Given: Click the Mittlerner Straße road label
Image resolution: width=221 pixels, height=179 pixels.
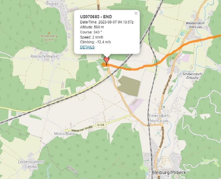Looking at the screenshot, I should (x=82, y=129).
